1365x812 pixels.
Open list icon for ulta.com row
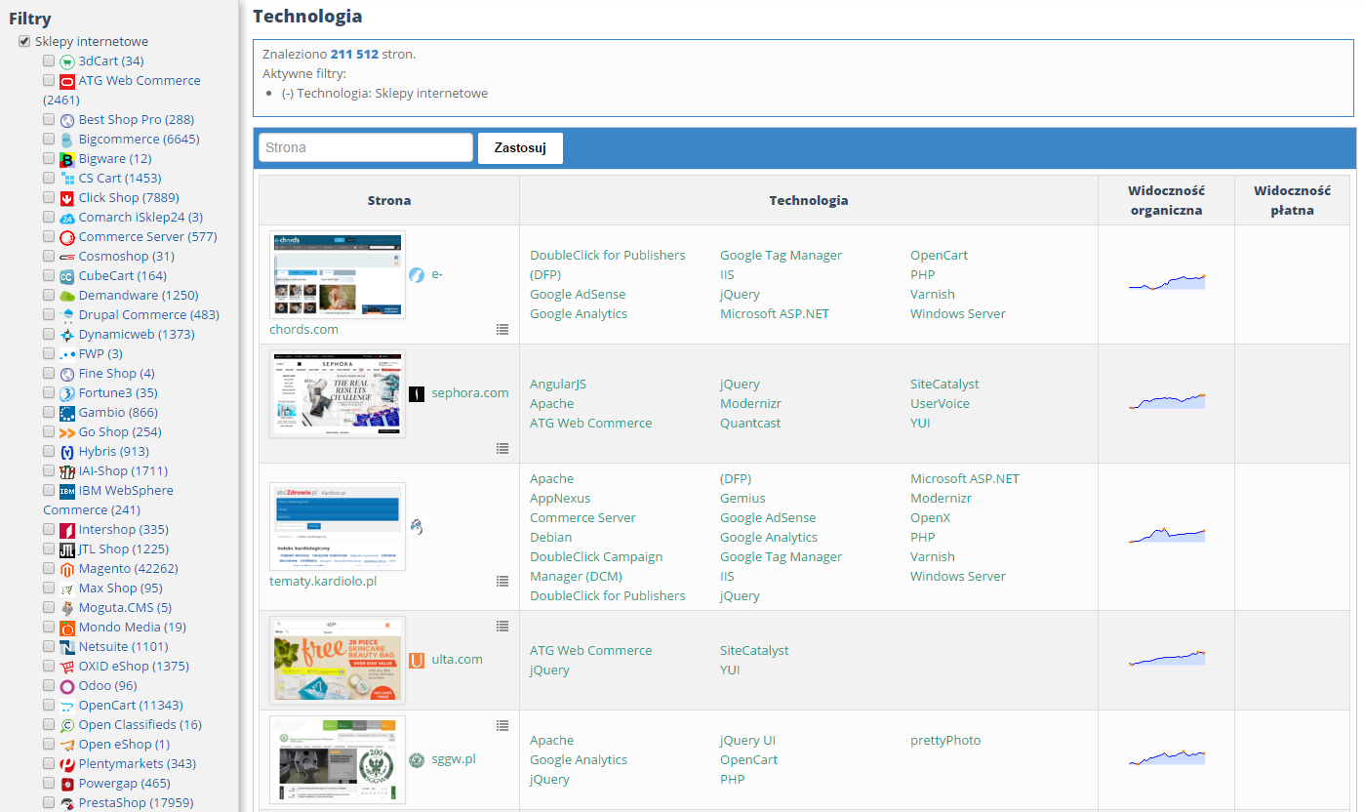point(502,626)
